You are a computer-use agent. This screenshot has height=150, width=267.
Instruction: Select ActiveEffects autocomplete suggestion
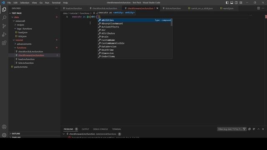click(134, 27)
